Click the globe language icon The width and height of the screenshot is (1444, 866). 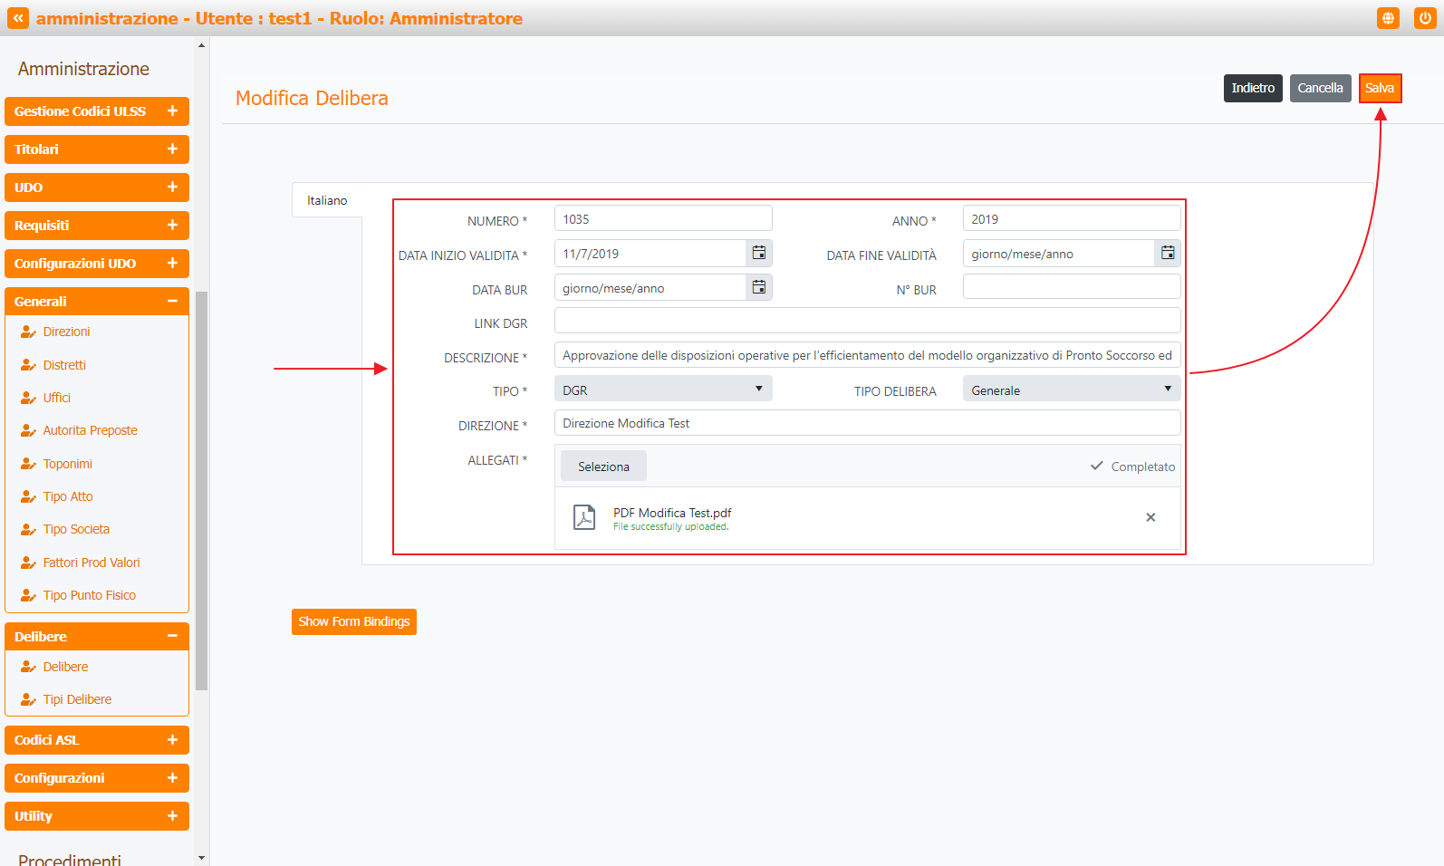point(1388,18)
